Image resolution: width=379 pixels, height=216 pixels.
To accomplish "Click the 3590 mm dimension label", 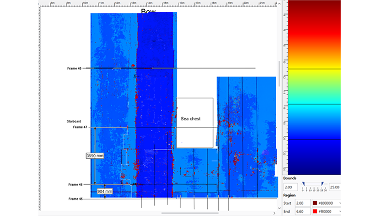I will (x=95, y=156).
